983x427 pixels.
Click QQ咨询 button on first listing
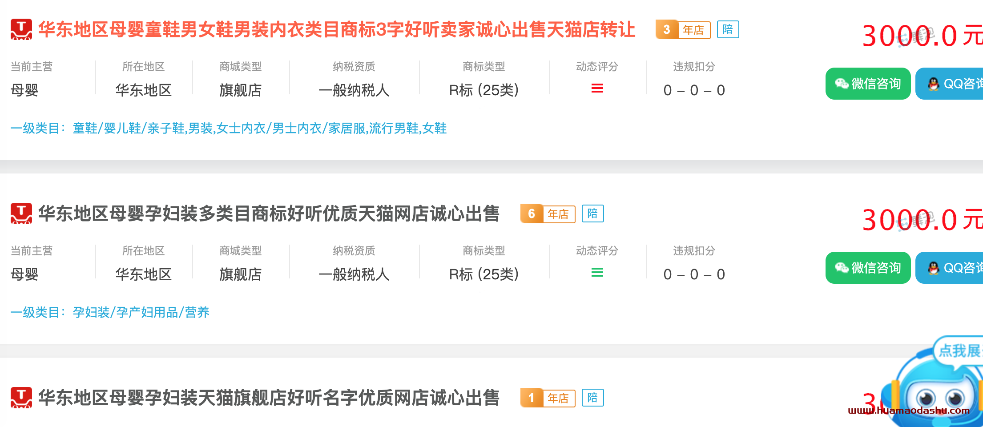[x=949, y=84]
